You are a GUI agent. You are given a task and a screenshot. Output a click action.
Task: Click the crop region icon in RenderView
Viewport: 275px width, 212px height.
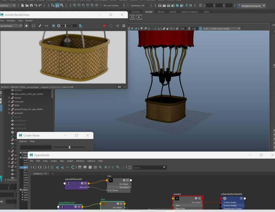click(x=53, y=26)
